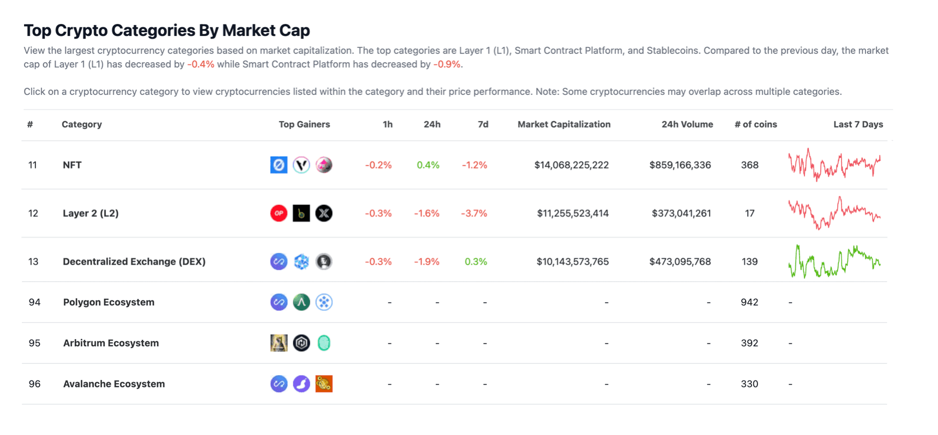
Task: Select the first top gainer icon in NFT row
Action: [279, 165]
